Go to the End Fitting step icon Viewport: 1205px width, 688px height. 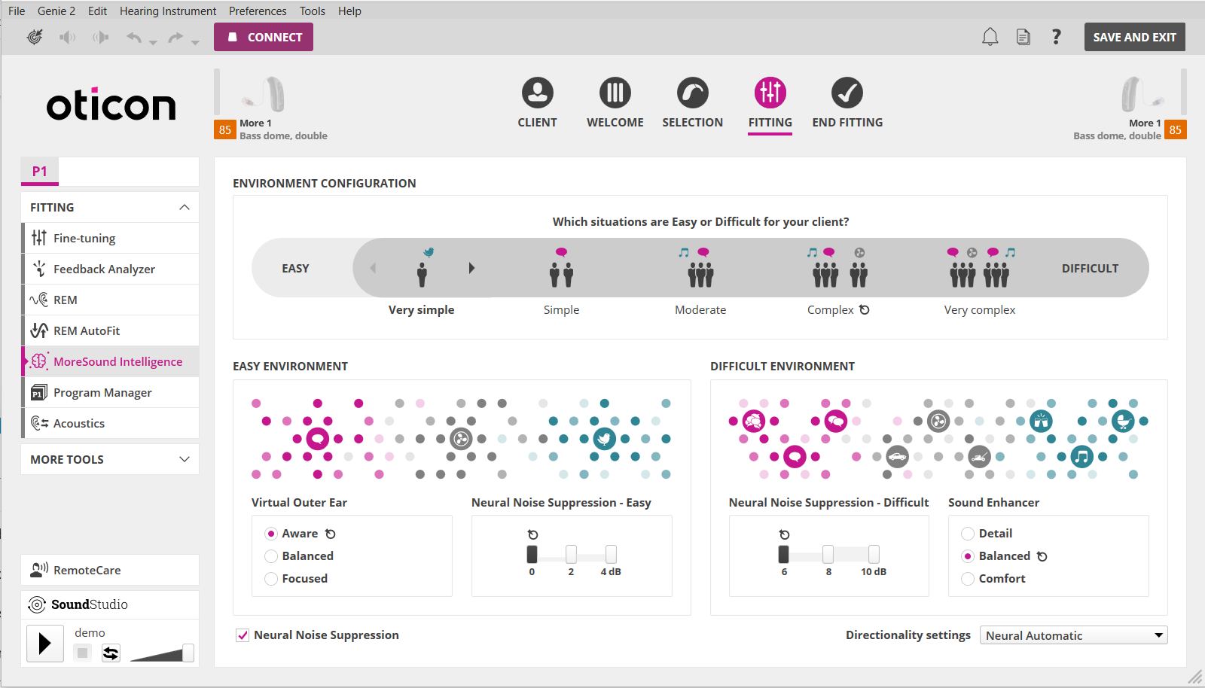tap(847, 93)
